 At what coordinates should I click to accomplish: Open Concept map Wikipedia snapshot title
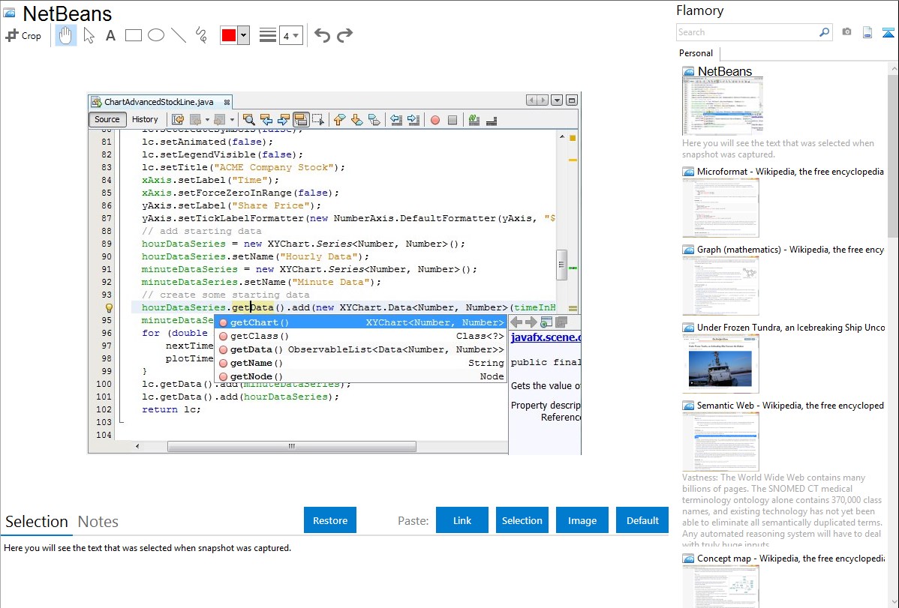coord(791,558)
